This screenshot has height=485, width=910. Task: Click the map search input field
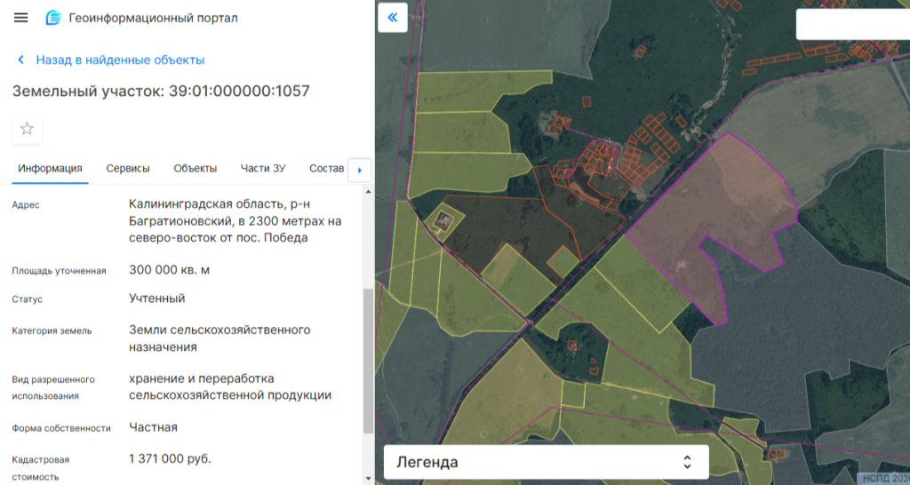[x=851, y=25]
